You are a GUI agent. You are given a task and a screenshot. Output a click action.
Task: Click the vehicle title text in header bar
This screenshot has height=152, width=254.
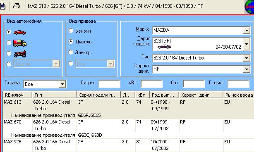tap(115, 6)
